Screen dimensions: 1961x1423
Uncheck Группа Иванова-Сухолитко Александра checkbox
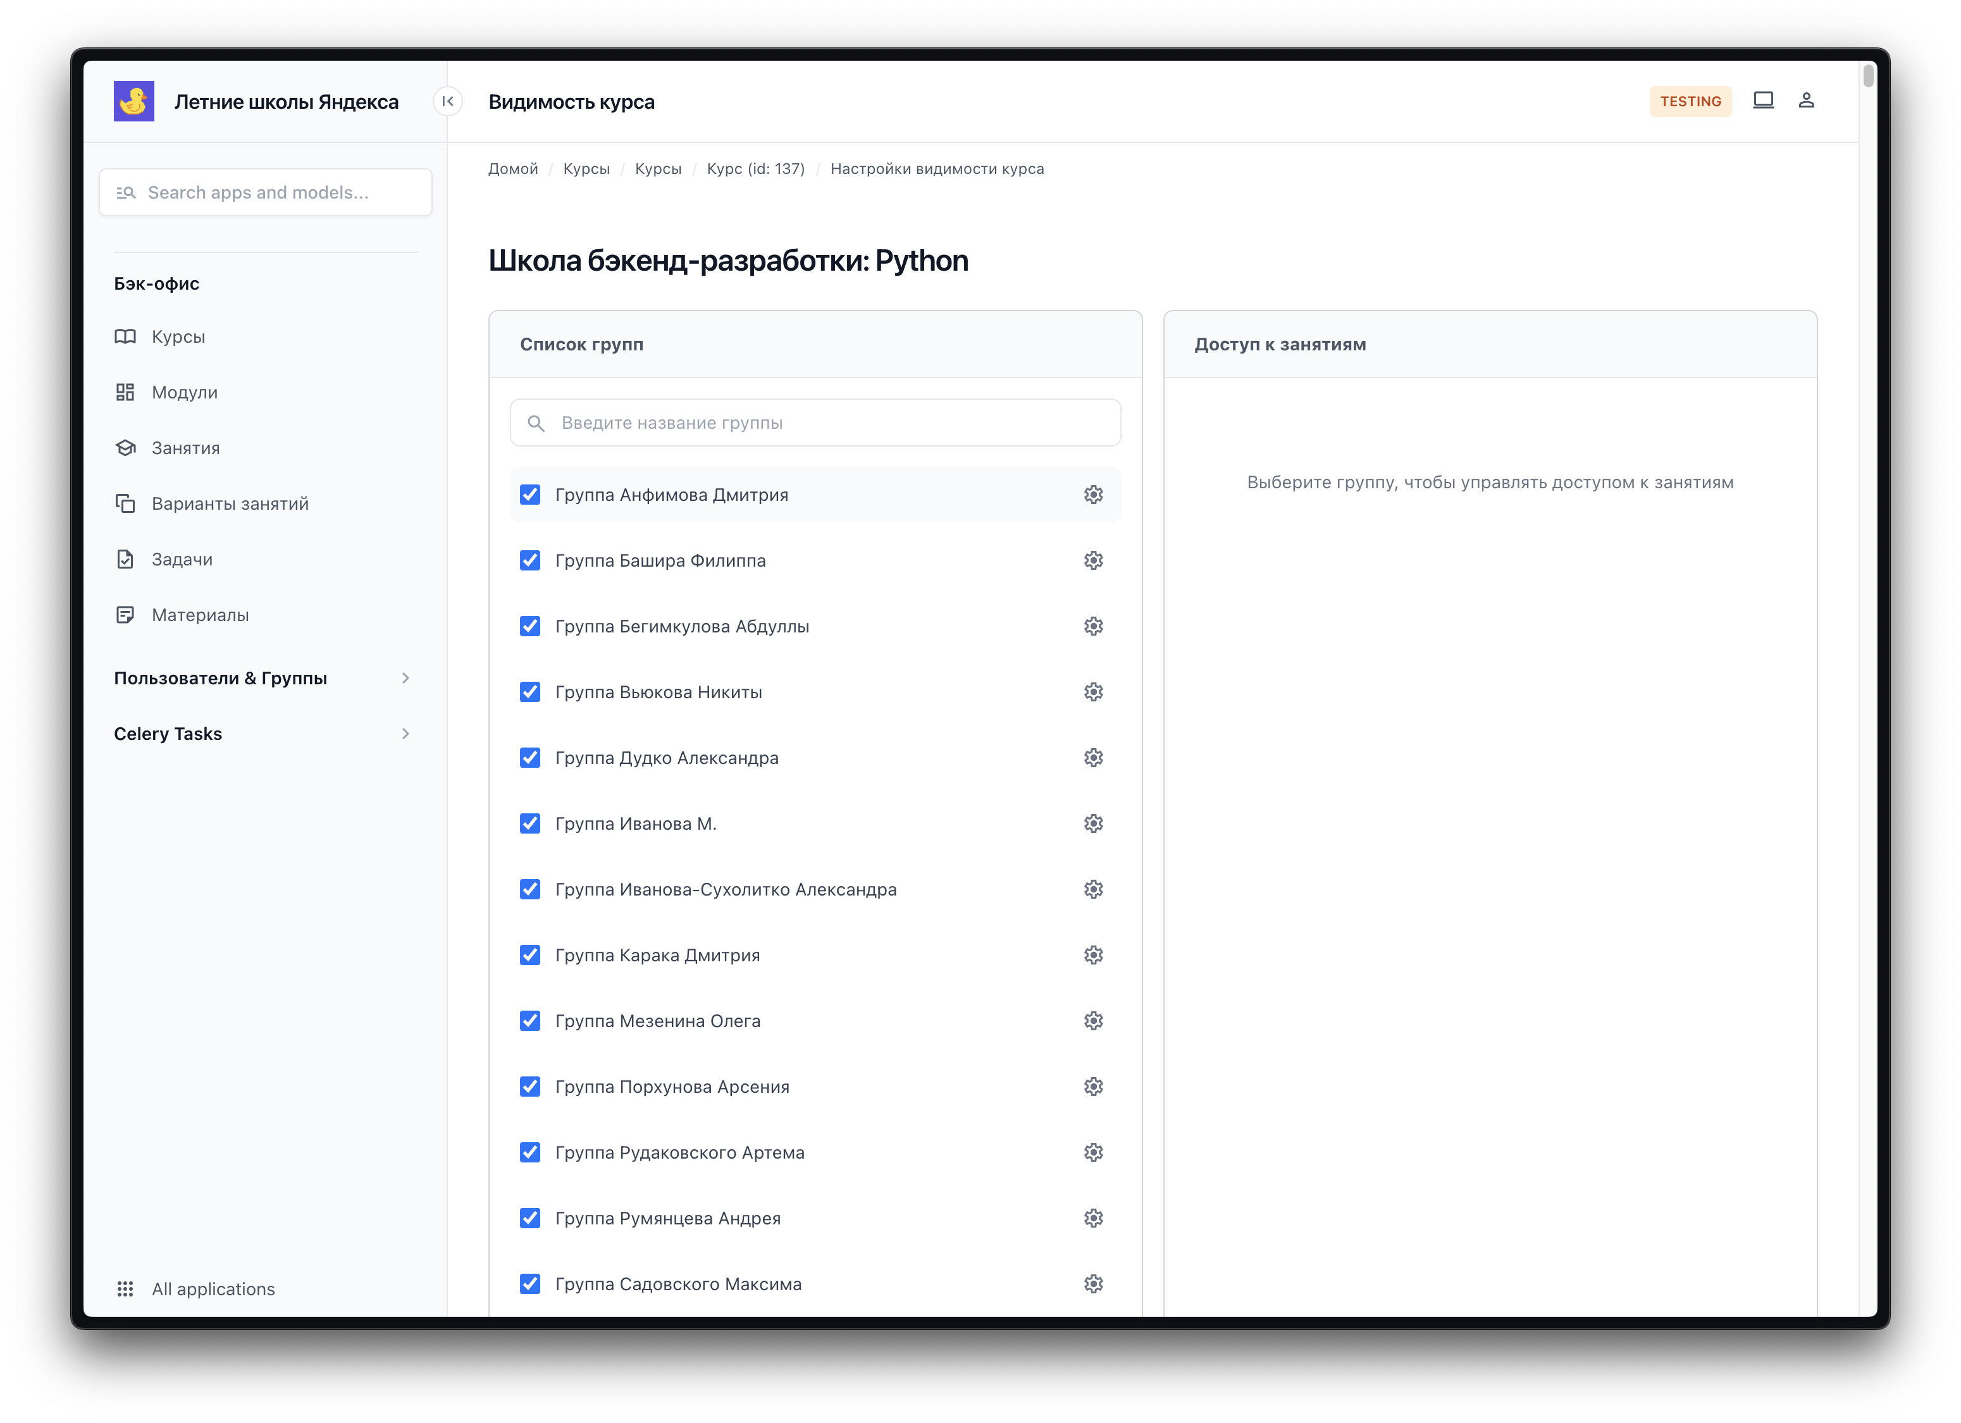[530, 890]
